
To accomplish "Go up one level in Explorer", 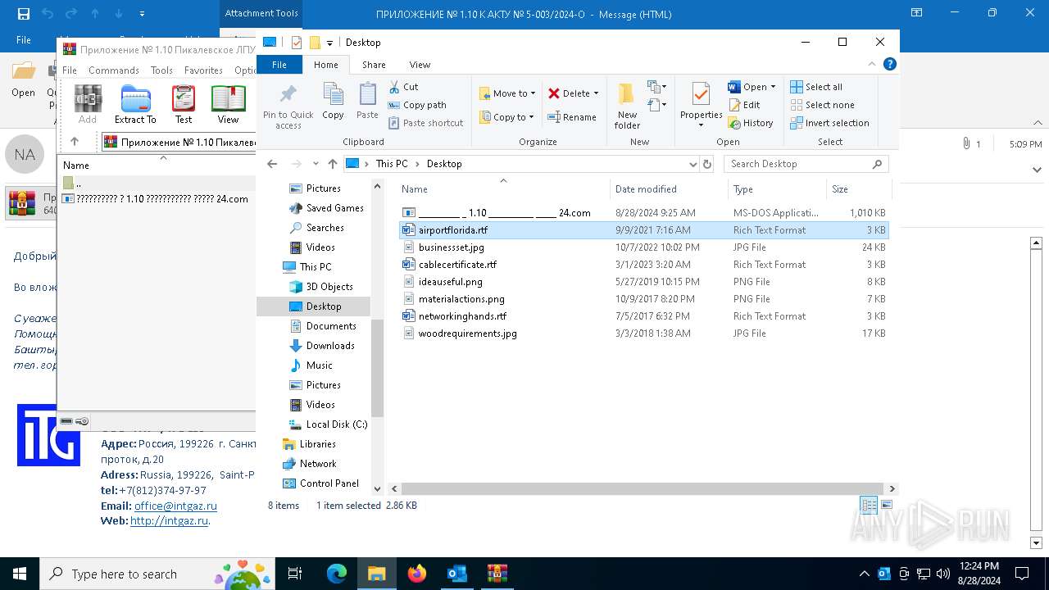I will point(332,164).
